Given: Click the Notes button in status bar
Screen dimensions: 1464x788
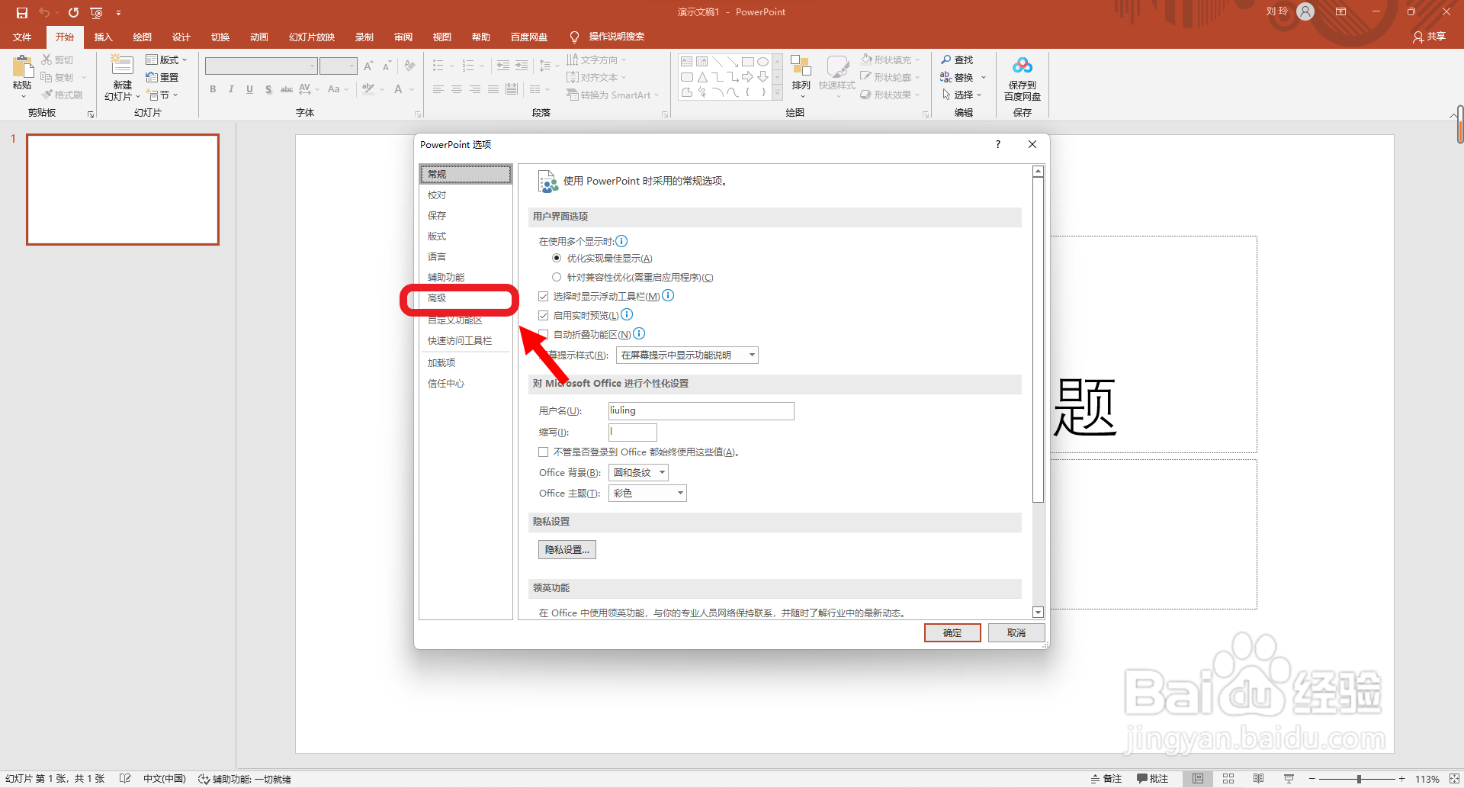Looking at the screenshot, I should (x=1106, y=779).
